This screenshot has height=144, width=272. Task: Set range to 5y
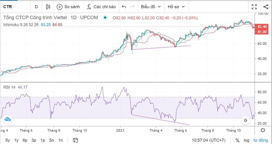coord(8,140)
